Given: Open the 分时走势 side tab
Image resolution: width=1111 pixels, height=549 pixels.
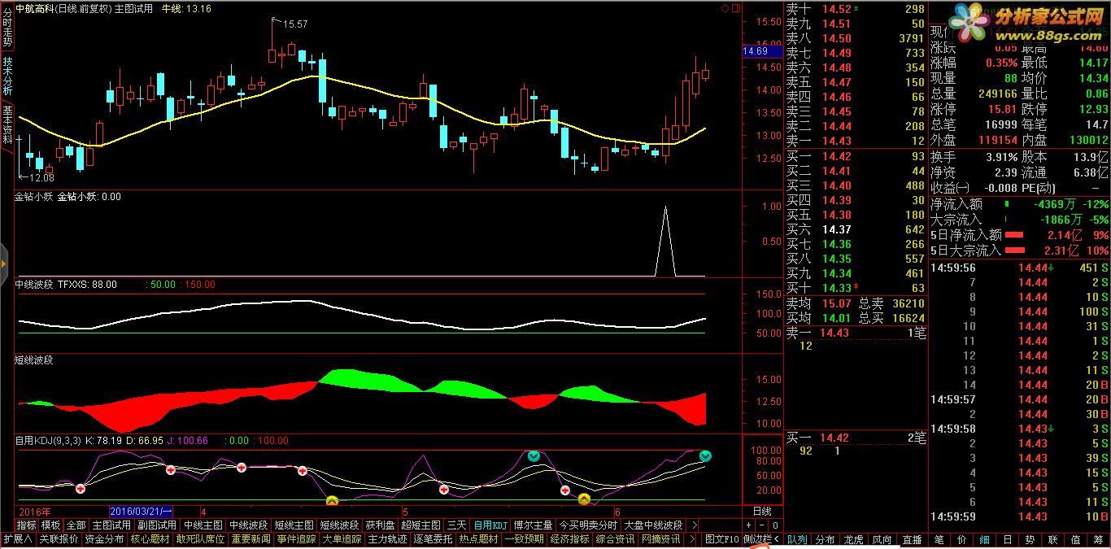Looking at the screenshot, I should tap(7, 28).
